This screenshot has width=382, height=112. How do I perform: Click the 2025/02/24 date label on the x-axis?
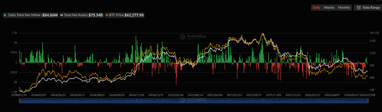[x=175, y=95]
